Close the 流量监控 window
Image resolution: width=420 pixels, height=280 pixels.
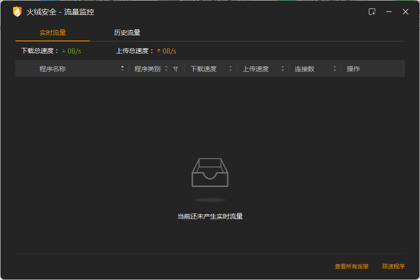pyautogui.click(x=406, y=12)
